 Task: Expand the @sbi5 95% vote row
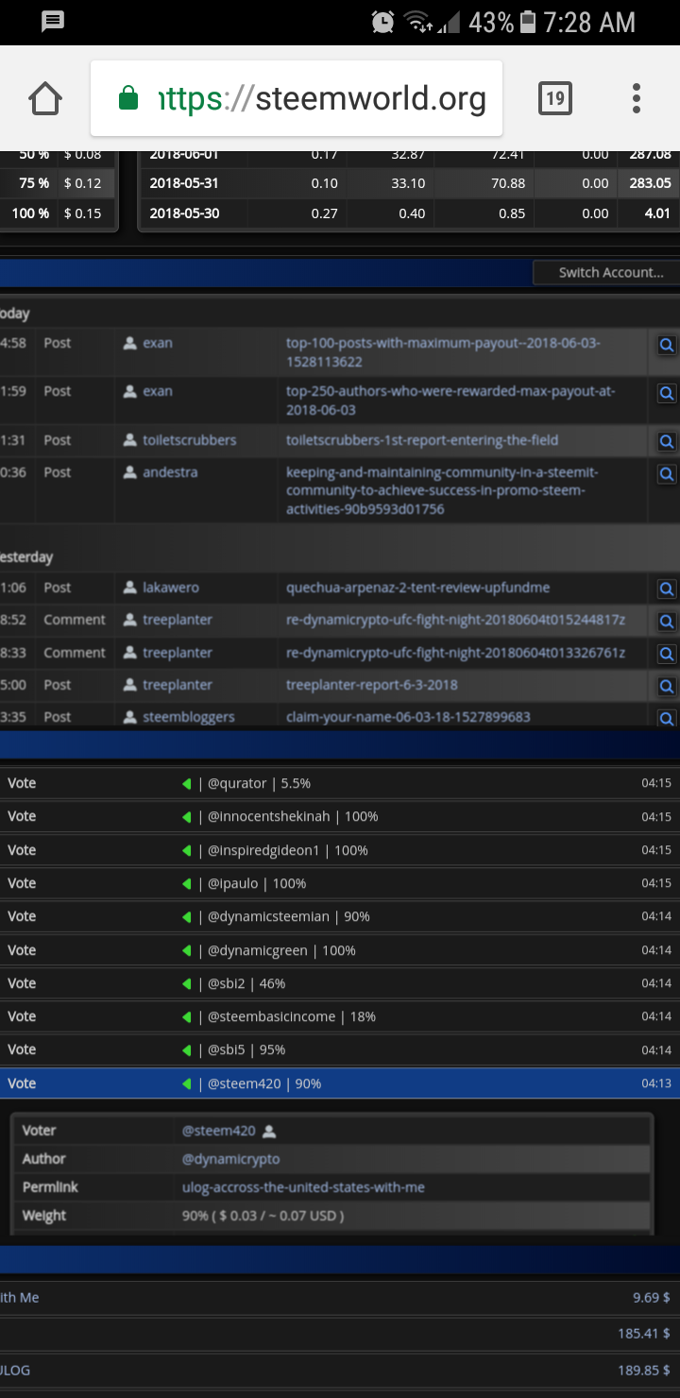click(340, 1049)
